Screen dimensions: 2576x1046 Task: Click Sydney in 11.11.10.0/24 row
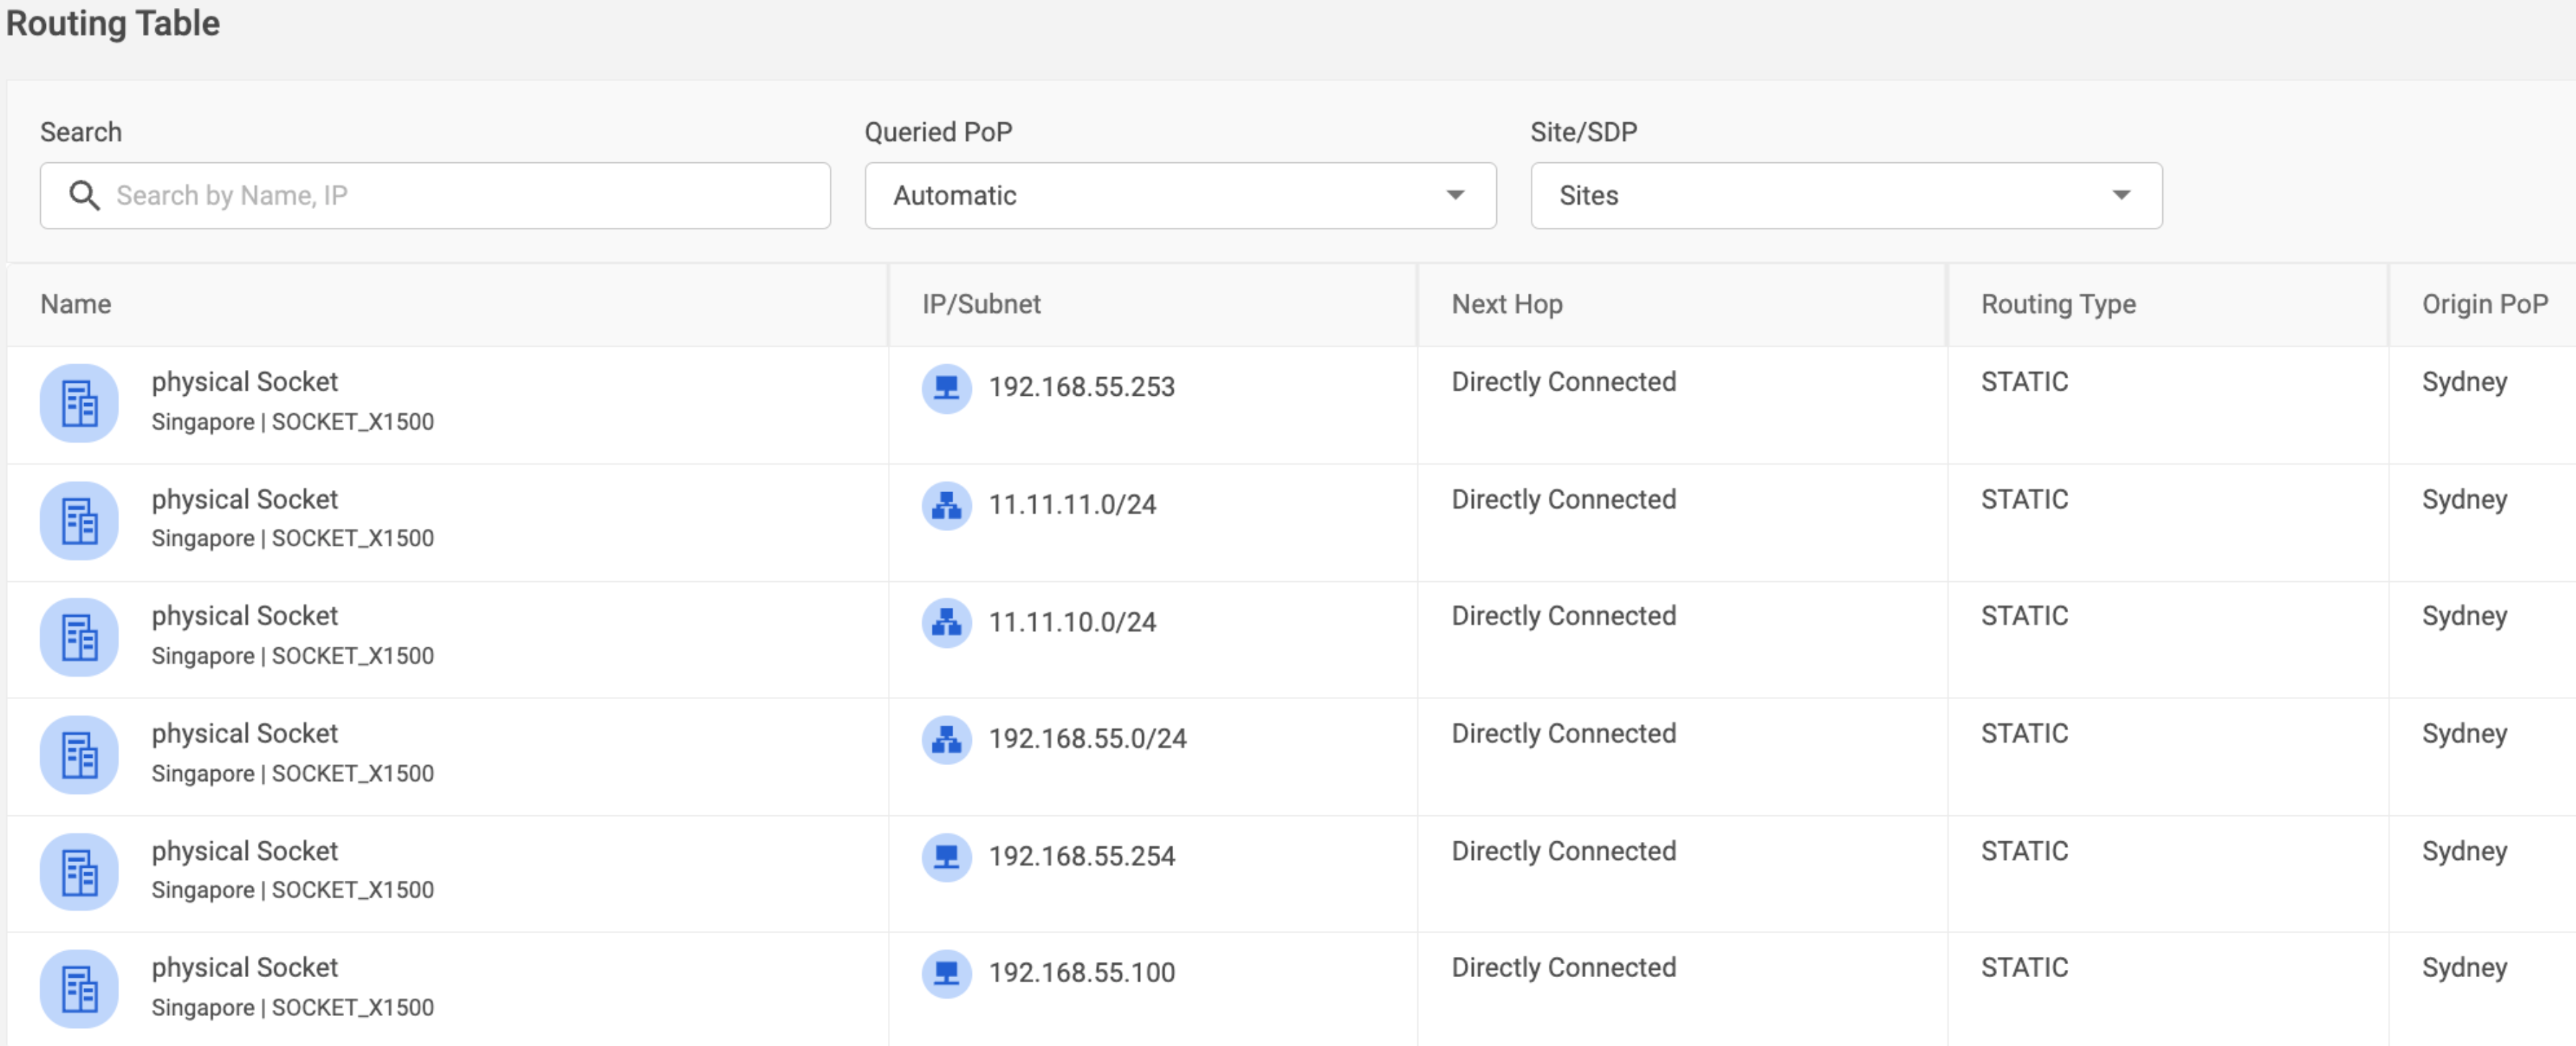point(2464,617)
